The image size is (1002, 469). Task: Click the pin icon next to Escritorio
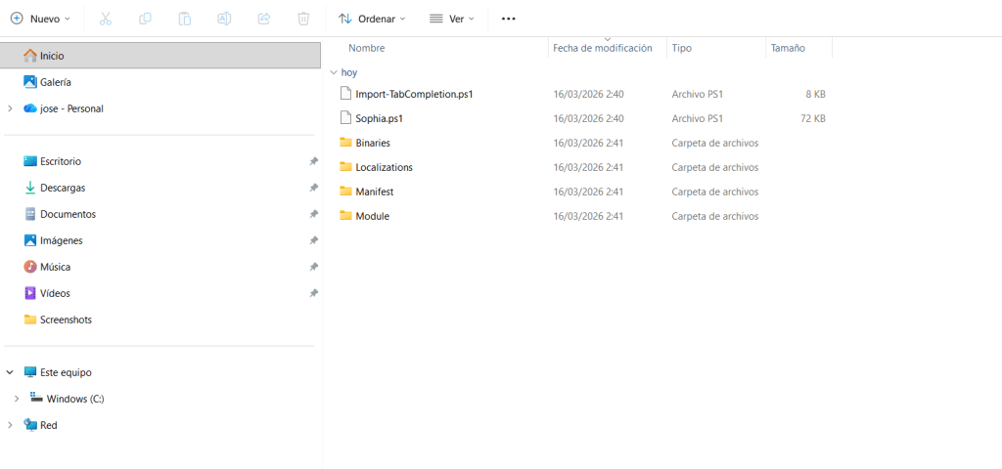pos(313,161)
